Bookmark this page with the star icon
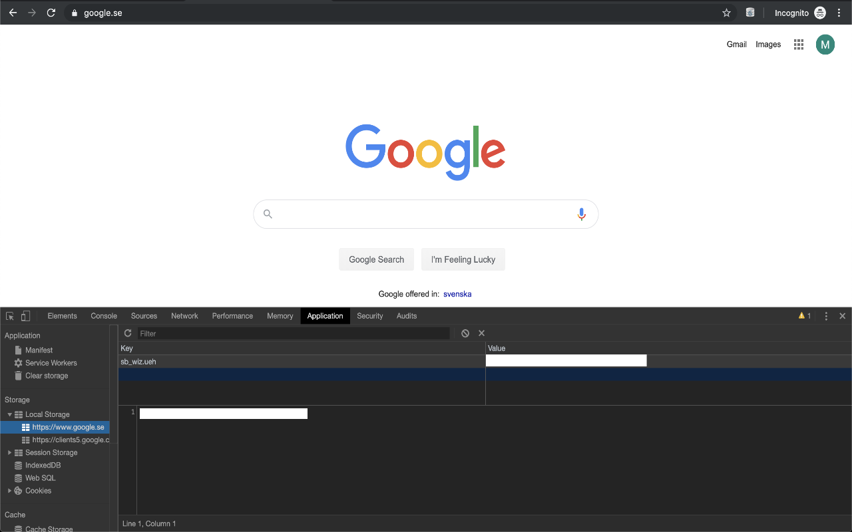The width and height of the screenshot is (852, 532). (x=726, y=13)
